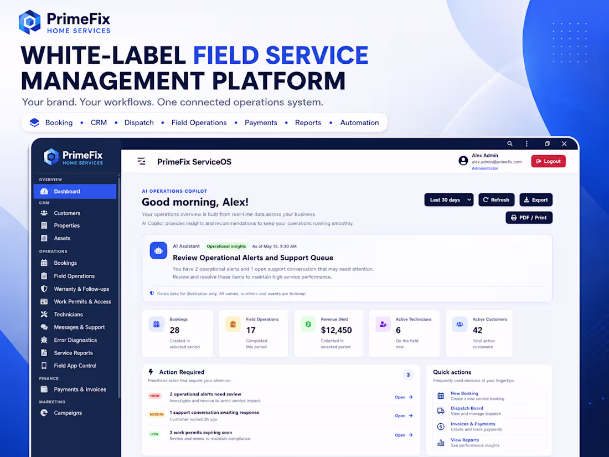Click the New Booking calendar icon

[441, 396]
